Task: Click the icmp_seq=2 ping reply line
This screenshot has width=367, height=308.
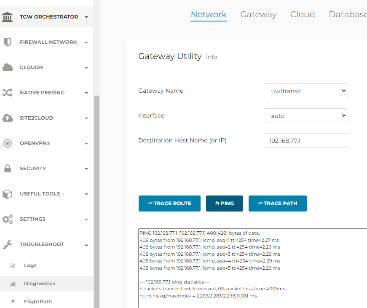Action: click(210, 247)
